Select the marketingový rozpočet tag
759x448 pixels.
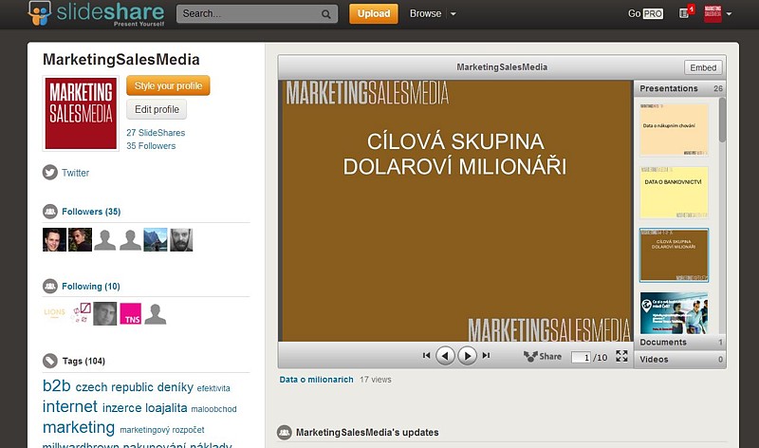tap(162, 430)
